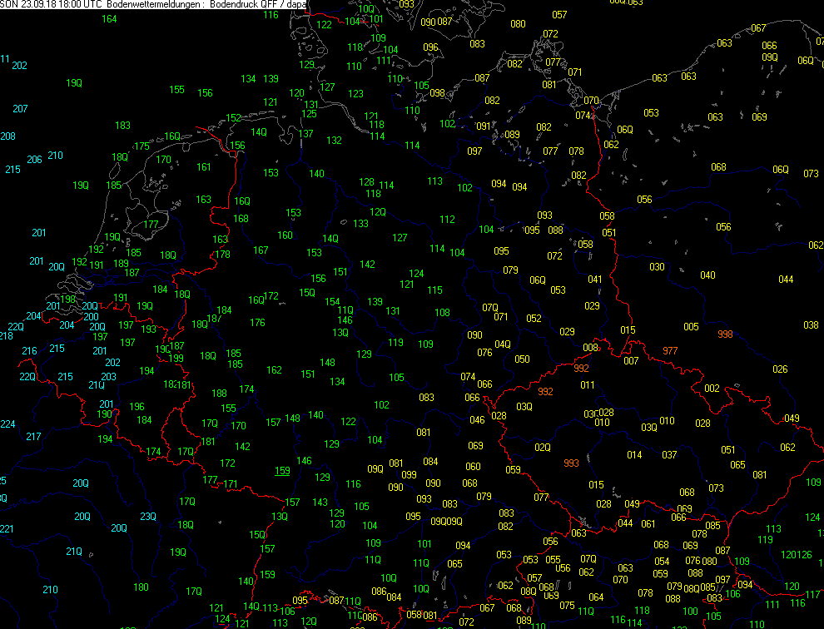Click the yellow 011 station reading
The width and height of the screenshot is (824, 629).
588,385
